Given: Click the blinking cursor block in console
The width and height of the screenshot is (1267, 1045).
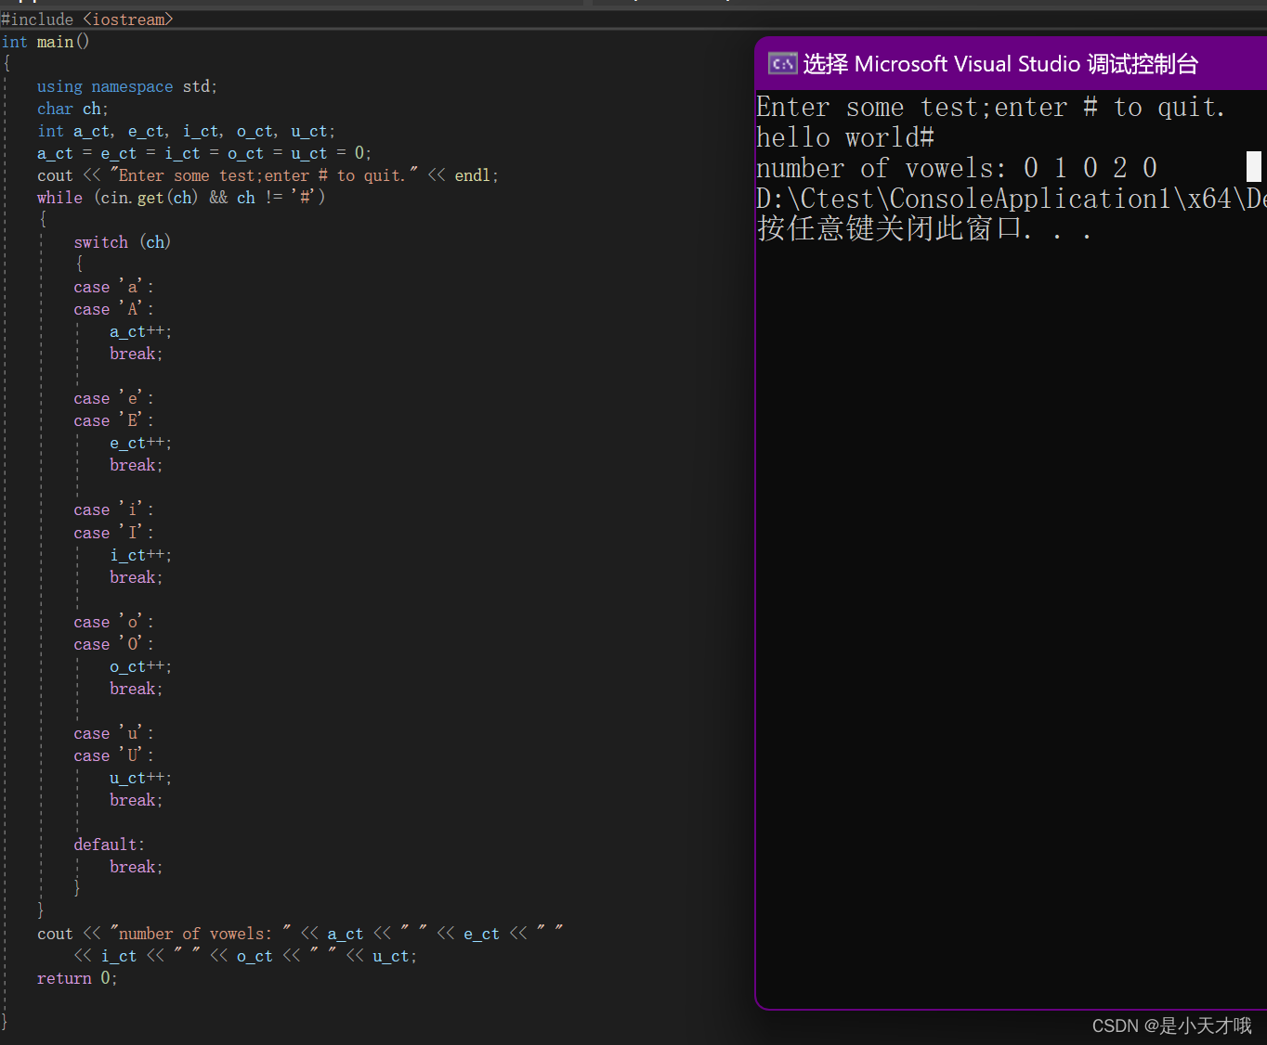Looking at the screenshot, I should click(x=1253, y=167).
